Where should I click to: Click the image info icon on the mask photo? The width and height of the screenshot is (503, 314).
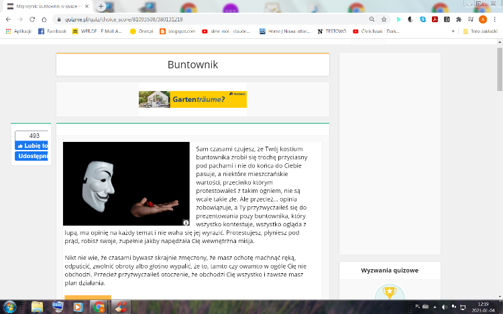(186, 222)
